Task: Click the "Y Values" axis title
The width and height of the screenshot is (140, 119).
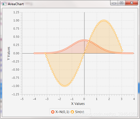Action: point(9,53)
